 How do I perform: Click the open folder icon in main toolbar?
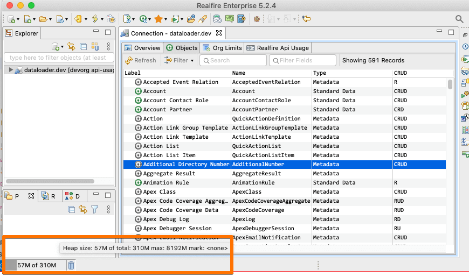tap(43, 19)
